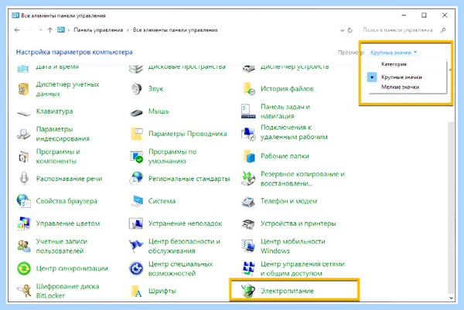Open the Browser properties icon

point(24,201)
